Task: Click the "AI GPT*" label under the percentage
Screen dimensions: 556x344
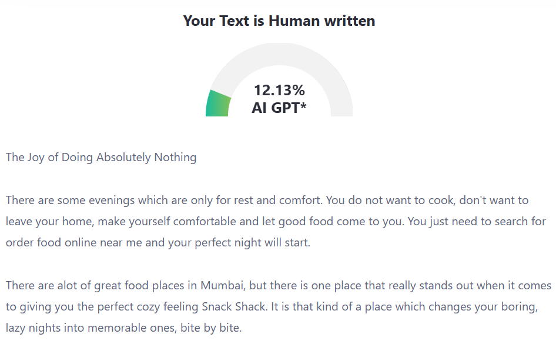Action: pos(279,108)
